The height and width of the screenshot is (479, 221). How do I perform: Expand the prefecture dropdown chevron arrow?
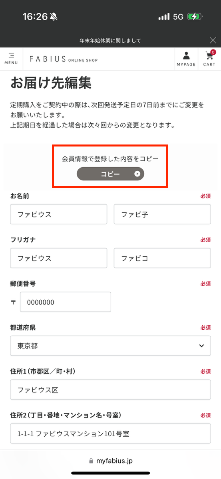(201, 346)
